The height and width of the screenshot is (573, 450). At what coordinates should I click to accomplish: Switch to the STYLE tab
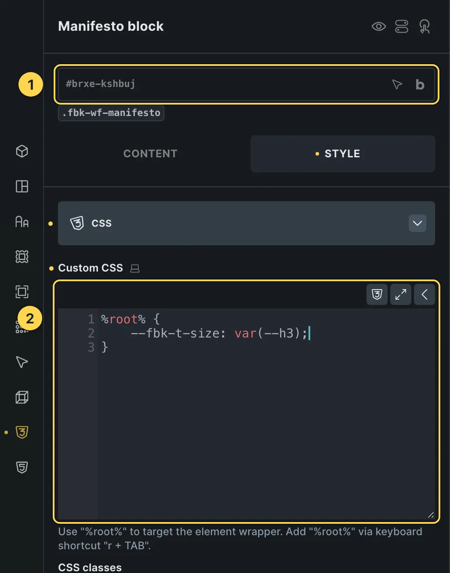tap(343, 154)
